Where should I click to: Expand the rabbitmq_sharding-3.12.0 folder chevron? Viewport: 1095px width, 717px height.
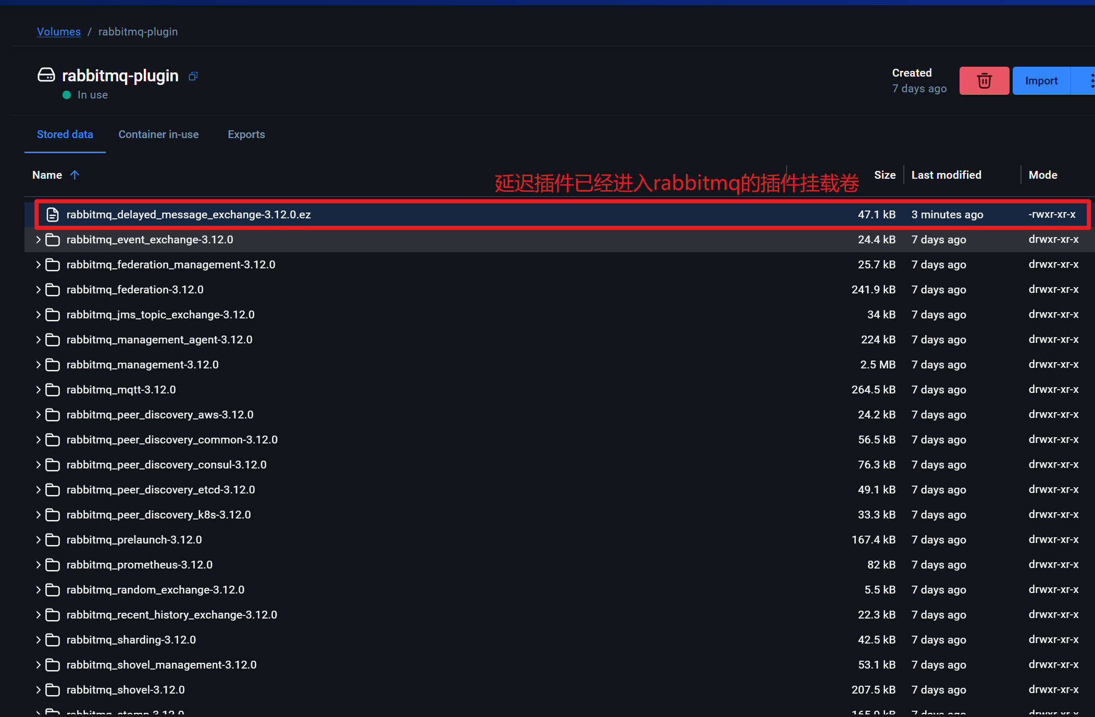click(x=38, y=640)
